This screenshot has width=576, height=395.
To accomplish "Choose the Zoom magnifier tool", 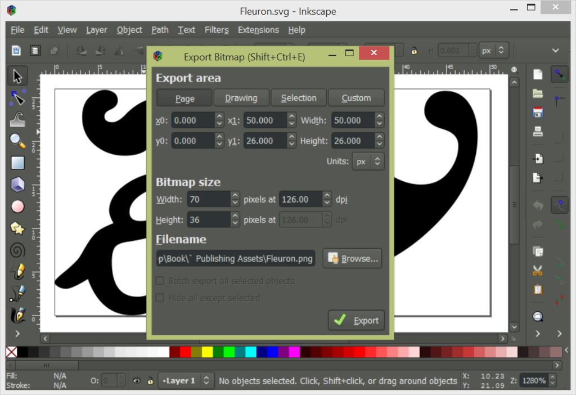I will [x=17, y=141].
